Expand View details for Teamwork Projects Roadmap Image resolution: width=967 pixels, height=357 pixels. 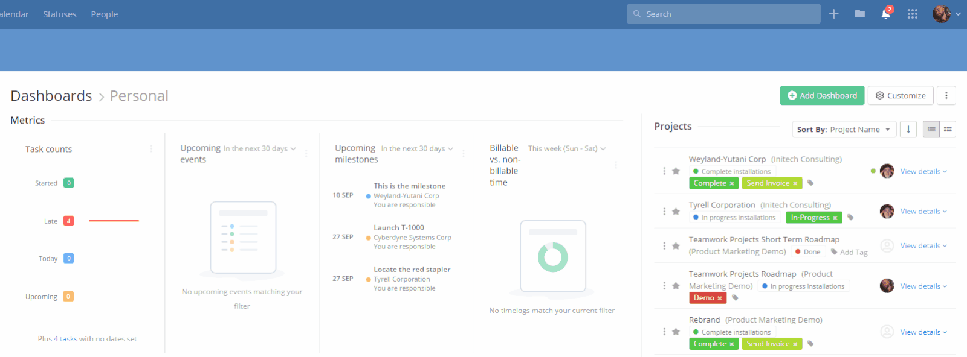[x=923, y=286]
